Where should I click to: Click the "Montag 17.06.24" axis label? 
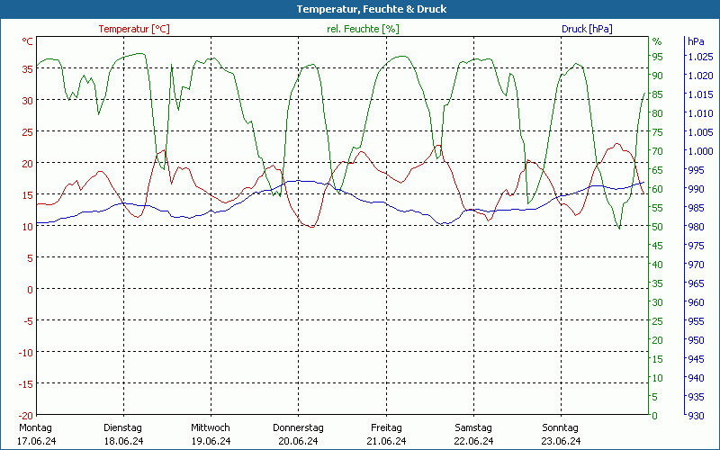[36, 435]
